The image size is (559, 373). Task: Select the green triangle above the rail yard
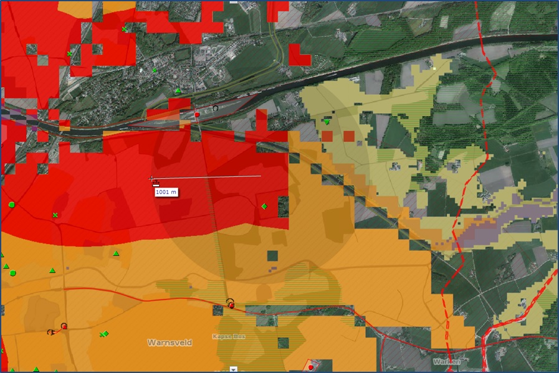pyautogui.click(x=178, y=91)
